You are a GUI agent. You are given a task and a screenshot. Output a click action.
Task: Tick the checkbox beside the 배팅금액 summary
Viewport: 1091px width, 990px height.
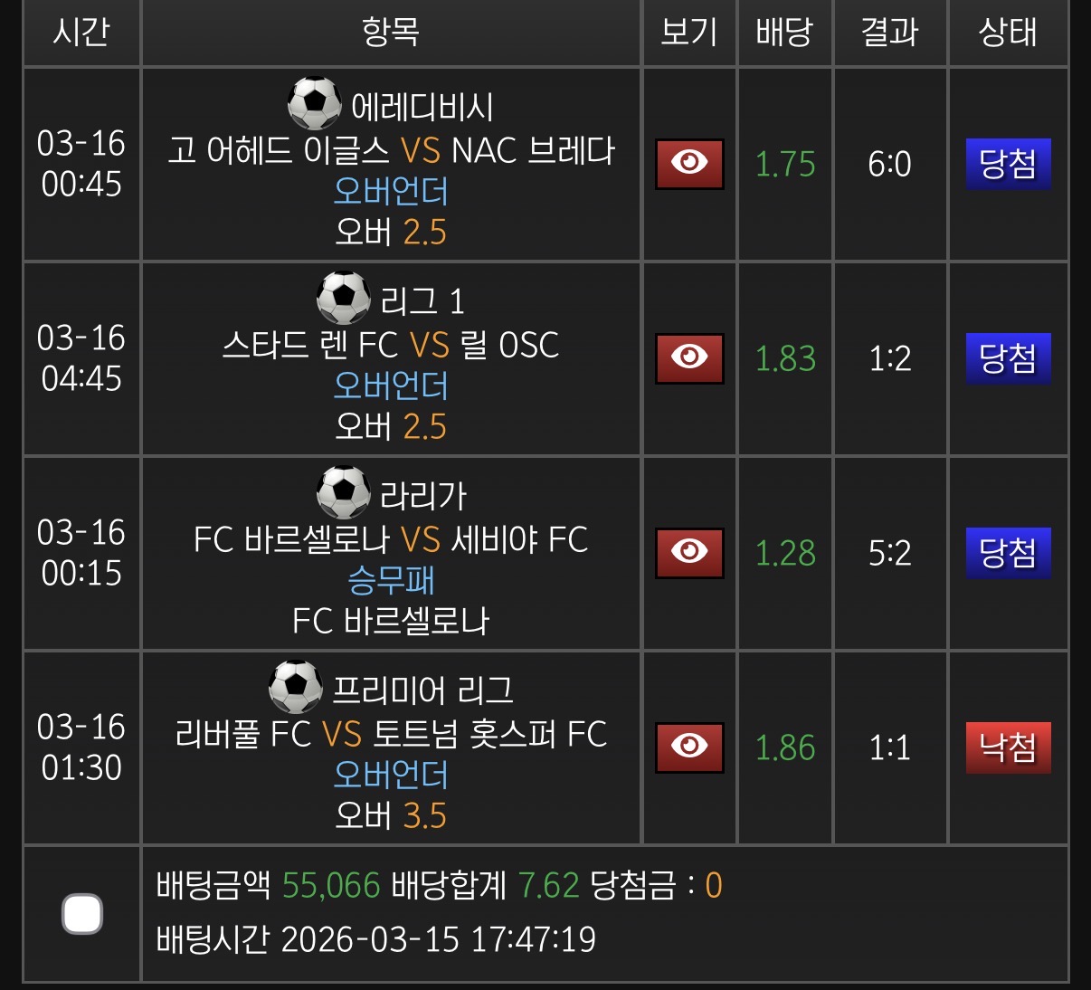point(82,913)
